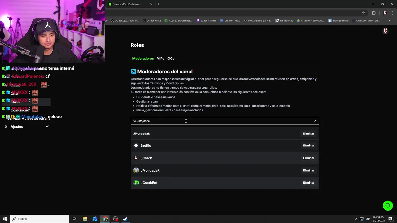Open the Colección de M_blei... bookmark
397x223 pixels.
[366, 21]
